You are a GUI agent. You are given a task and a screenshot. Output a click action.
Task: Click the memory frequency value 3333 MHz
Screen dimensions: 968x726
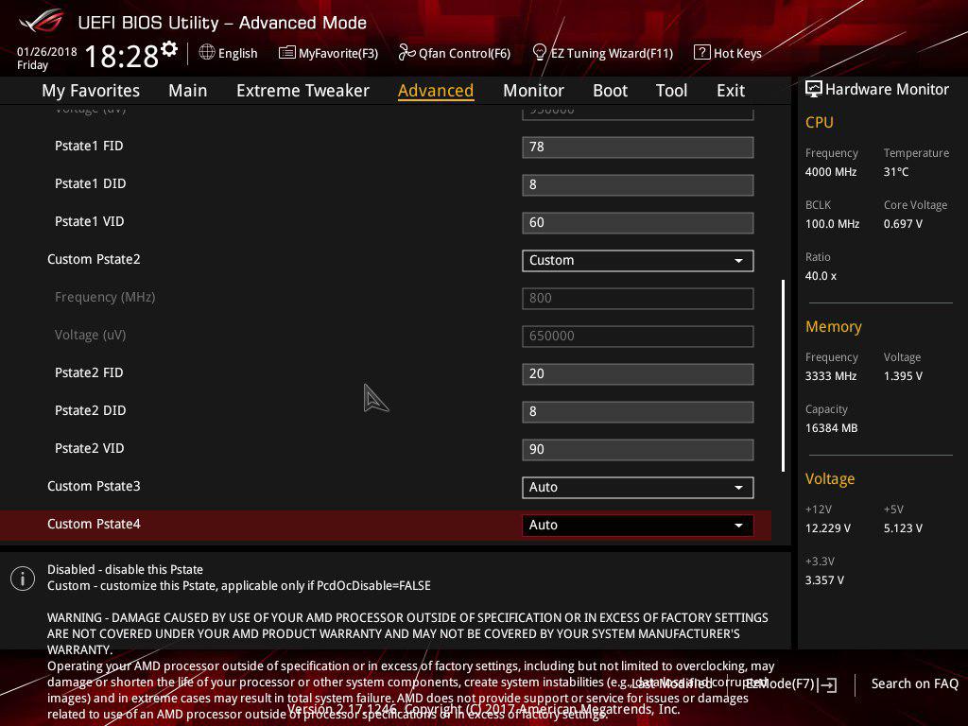831,376
